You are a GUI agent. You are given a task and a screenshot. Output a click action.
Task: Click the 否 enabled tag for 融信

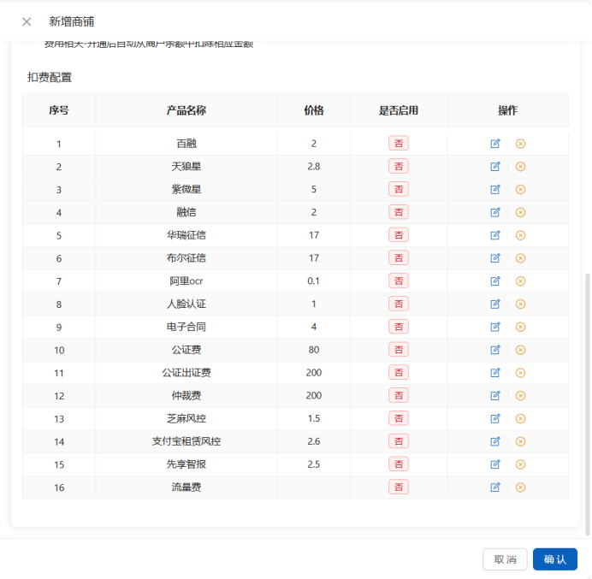coord(399,212)
